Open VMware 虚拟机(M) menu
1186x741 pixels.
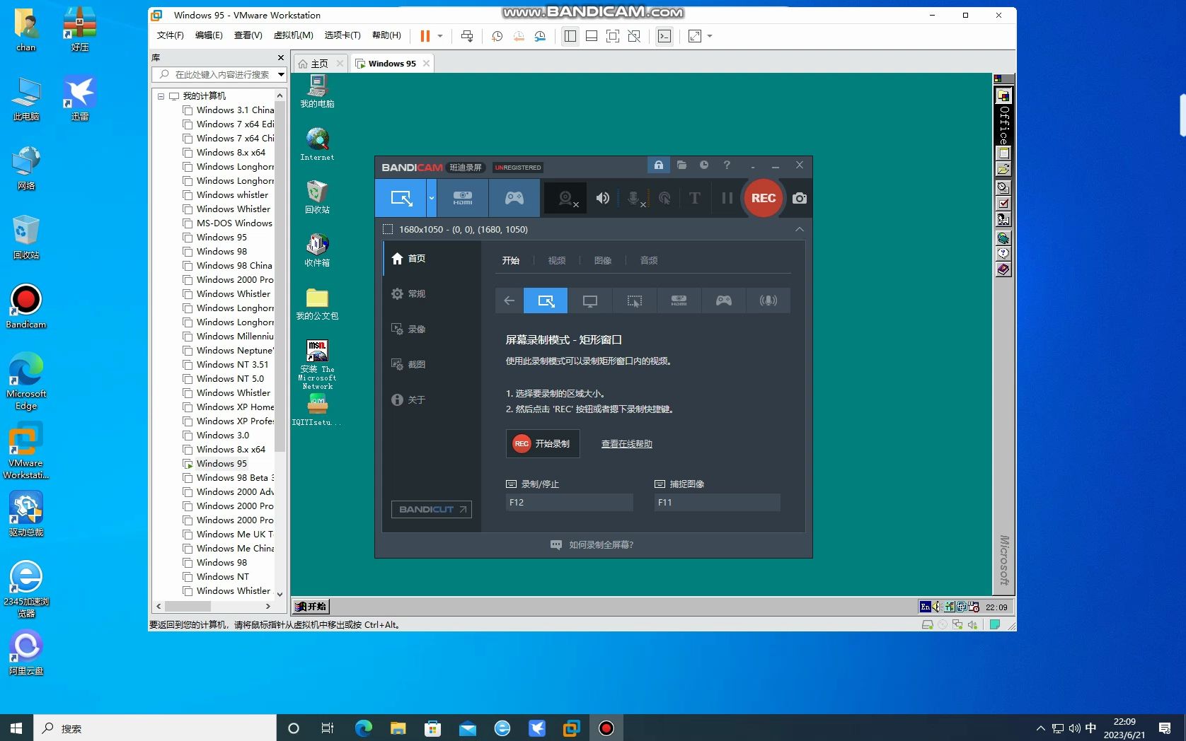coord(293,35)
